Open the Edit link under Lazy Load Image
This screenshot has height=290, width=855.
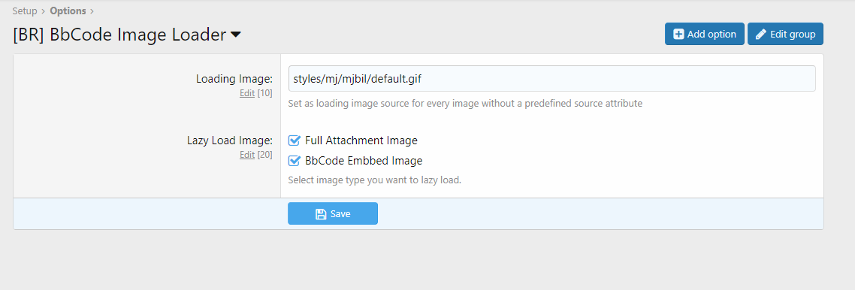tap(247, 155)
